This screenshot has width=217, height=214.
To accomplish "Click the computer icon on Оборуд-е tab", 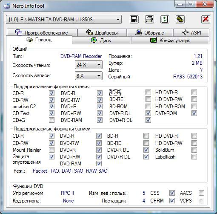I will click(139, 32).
